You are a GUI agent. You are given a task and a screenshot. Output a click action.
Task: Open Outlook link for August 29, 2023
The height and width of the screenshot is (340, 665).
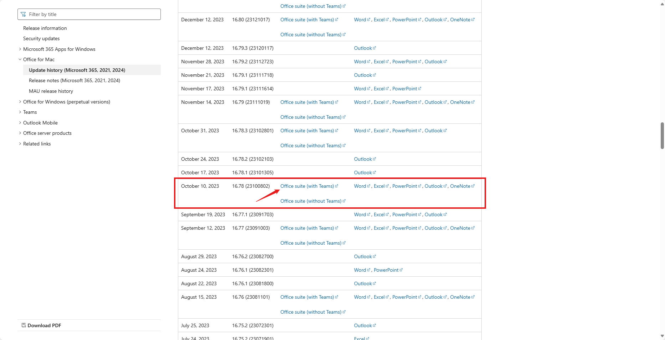(x=365, y=256)
